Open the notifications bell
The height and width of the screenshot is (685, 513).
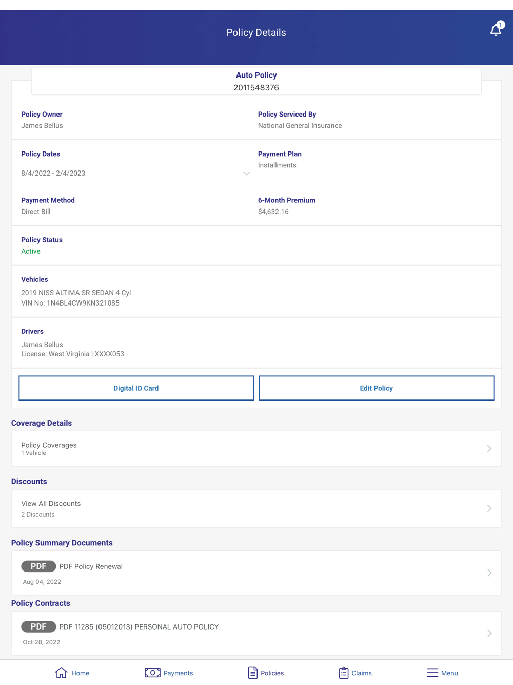[x=496, y=30]
